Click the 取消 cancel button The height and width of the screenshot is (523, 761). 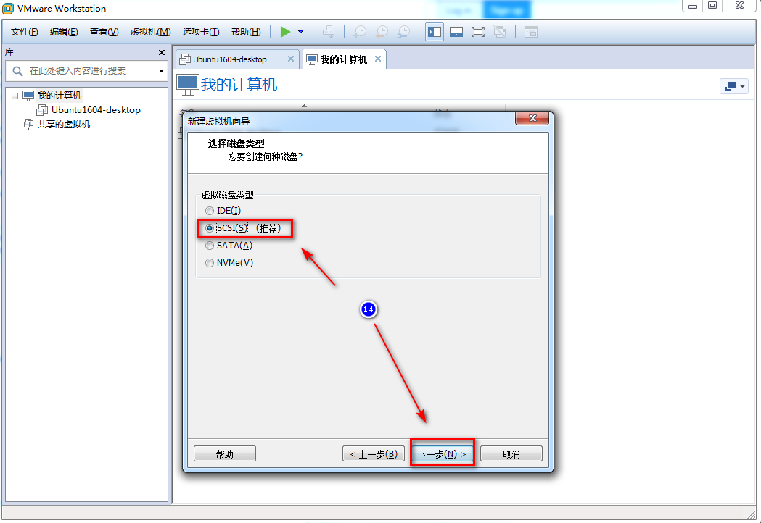(511, 454)
